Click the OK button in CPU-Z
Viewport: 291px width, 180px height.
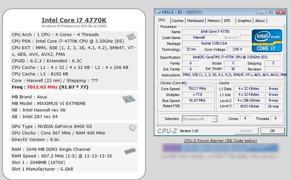coord(273,131)
